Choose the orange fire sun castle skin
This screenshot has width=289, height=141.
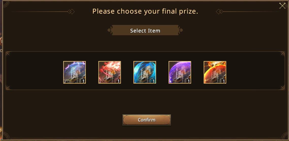[x=215, y=72]
